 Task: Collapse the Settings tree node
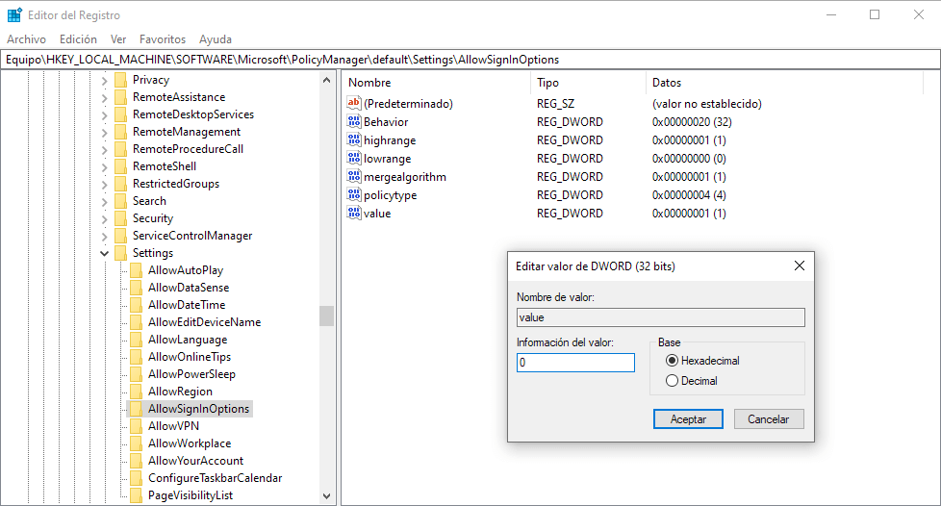point(105,253)
